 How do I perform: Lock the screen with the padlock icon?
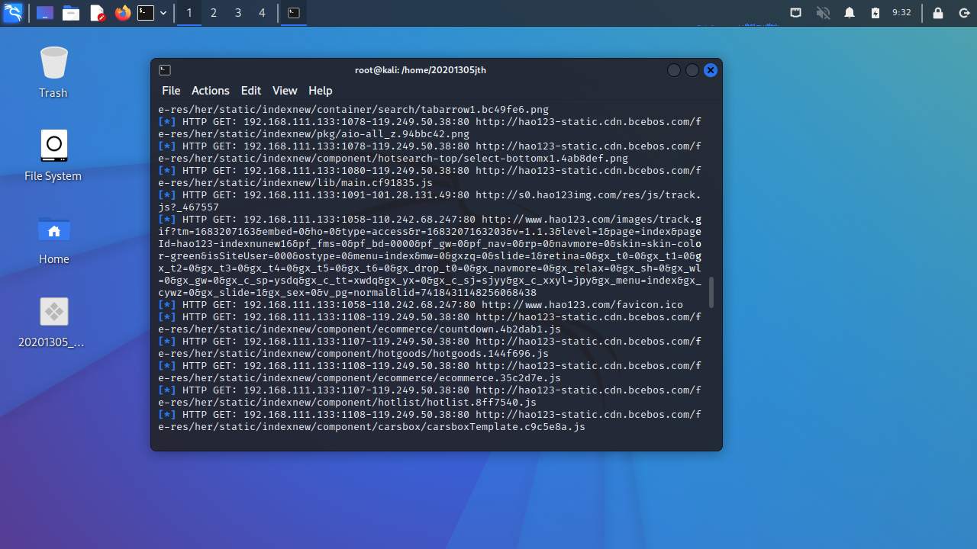click(x=938, y=13)
